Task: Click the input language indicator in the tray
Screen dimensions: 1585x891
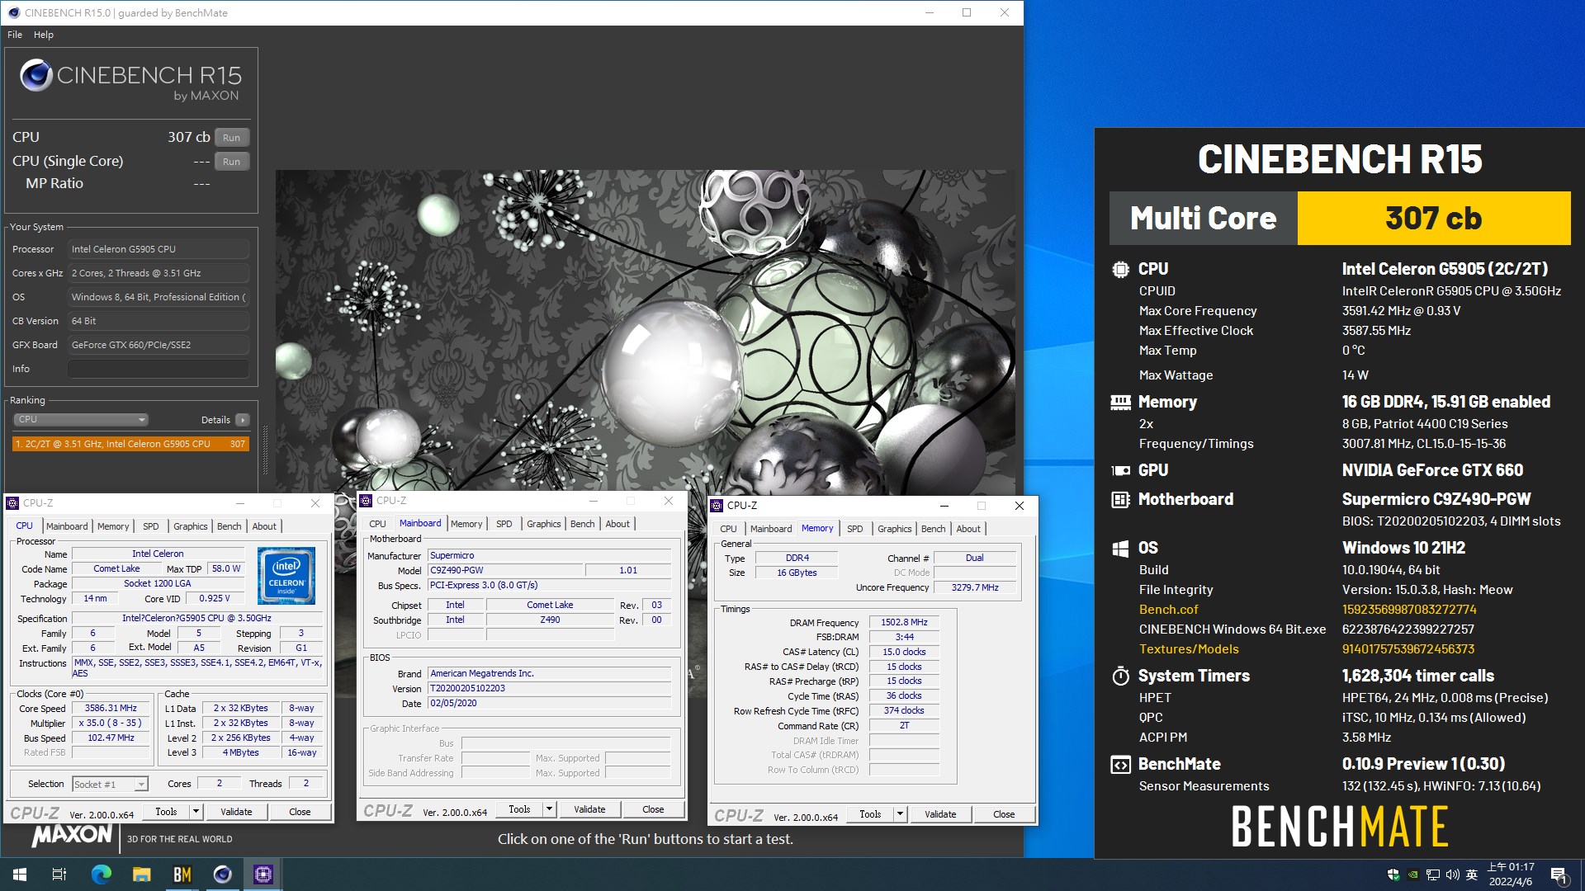Action: click(x=1472, y=874)
